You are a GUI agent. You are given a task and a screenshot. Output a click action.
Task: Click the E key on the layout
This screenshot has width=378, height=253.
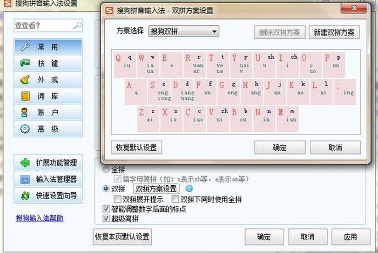pyautogui.click(x=171, y=65)
